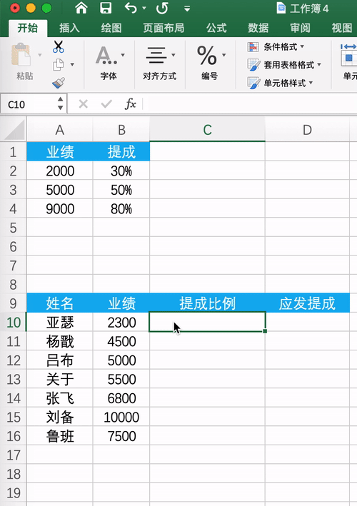Click the 粘贴 clipboard icon

coord(21,55)
